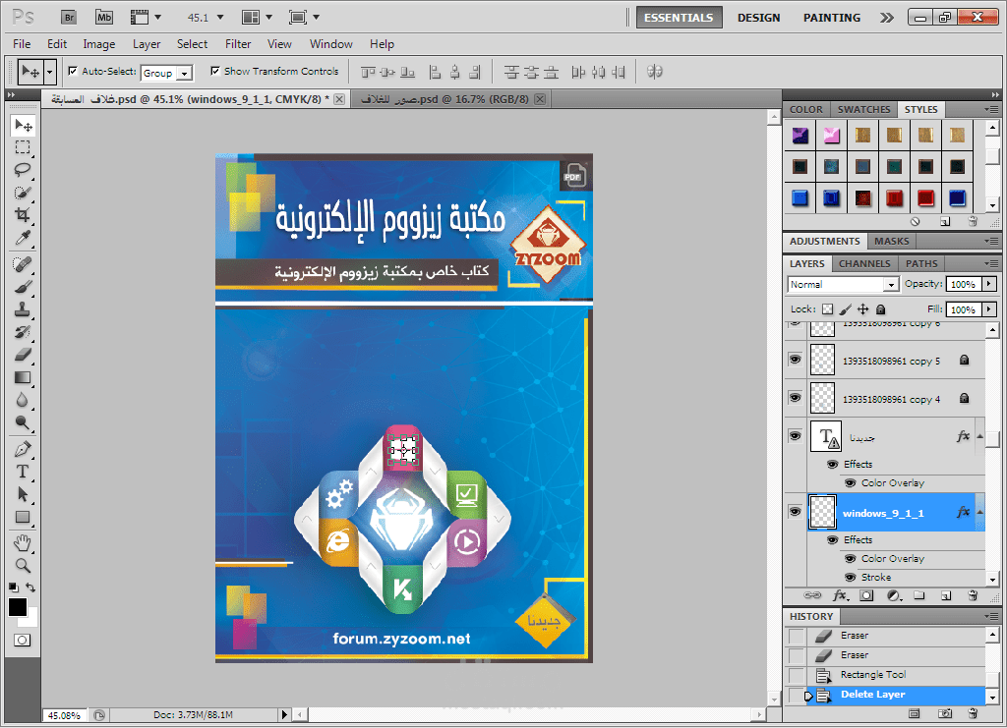Select Essentials workspace button
This screenshot has height=728, width=1007.
point(679,18)
